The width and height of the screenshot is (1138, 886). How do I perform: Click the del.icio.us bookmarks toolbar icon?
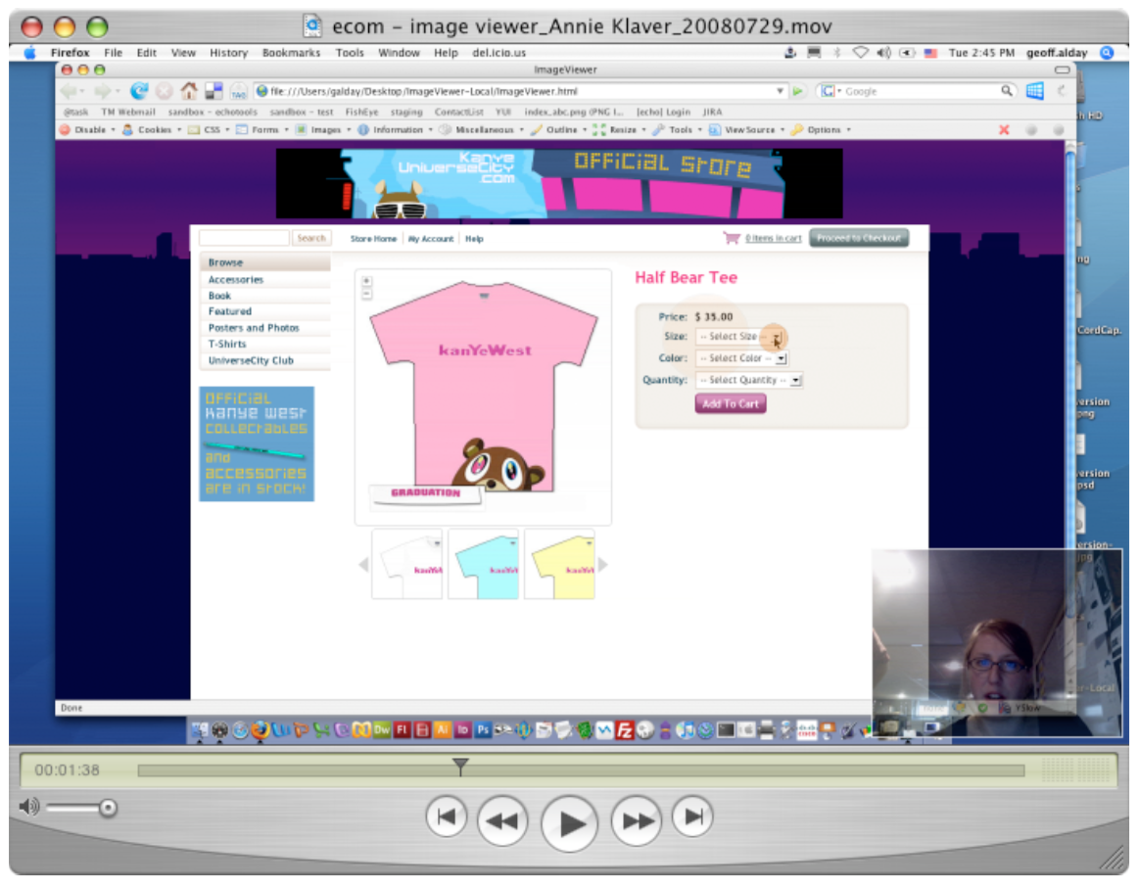(x=213, y=91)
